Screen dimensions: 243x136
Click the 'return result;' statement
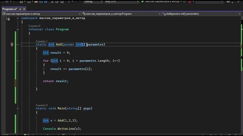click(x=56, y=81)
